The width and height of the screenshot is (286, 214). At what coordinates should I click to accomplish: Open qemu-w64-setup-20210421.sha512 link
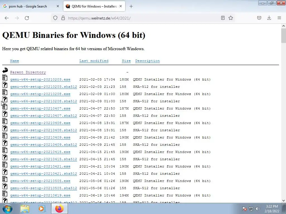(x=43, y=174)
